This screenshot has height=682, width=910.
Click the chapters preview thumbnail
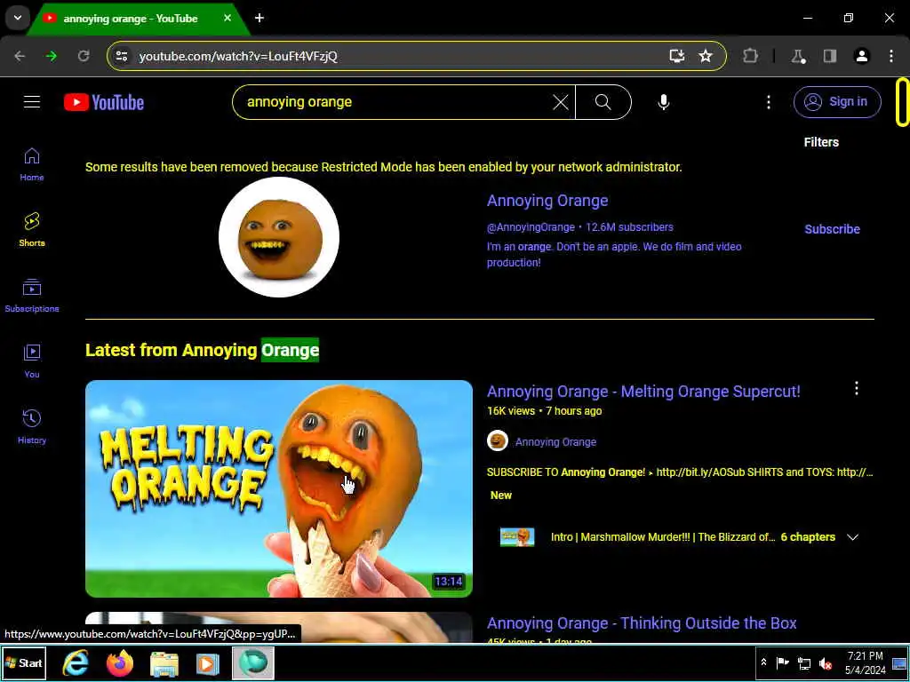[517, 537]
